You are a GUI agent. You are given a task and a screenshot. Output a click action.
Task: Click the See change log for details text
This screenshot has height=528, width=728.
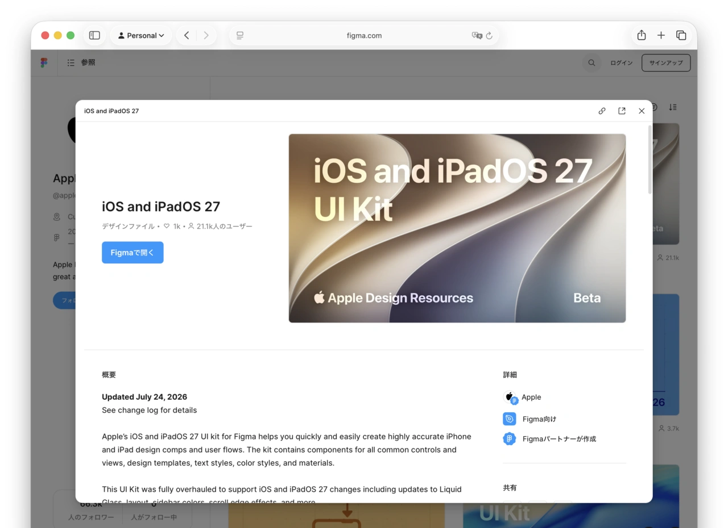(x=149, y=410)
